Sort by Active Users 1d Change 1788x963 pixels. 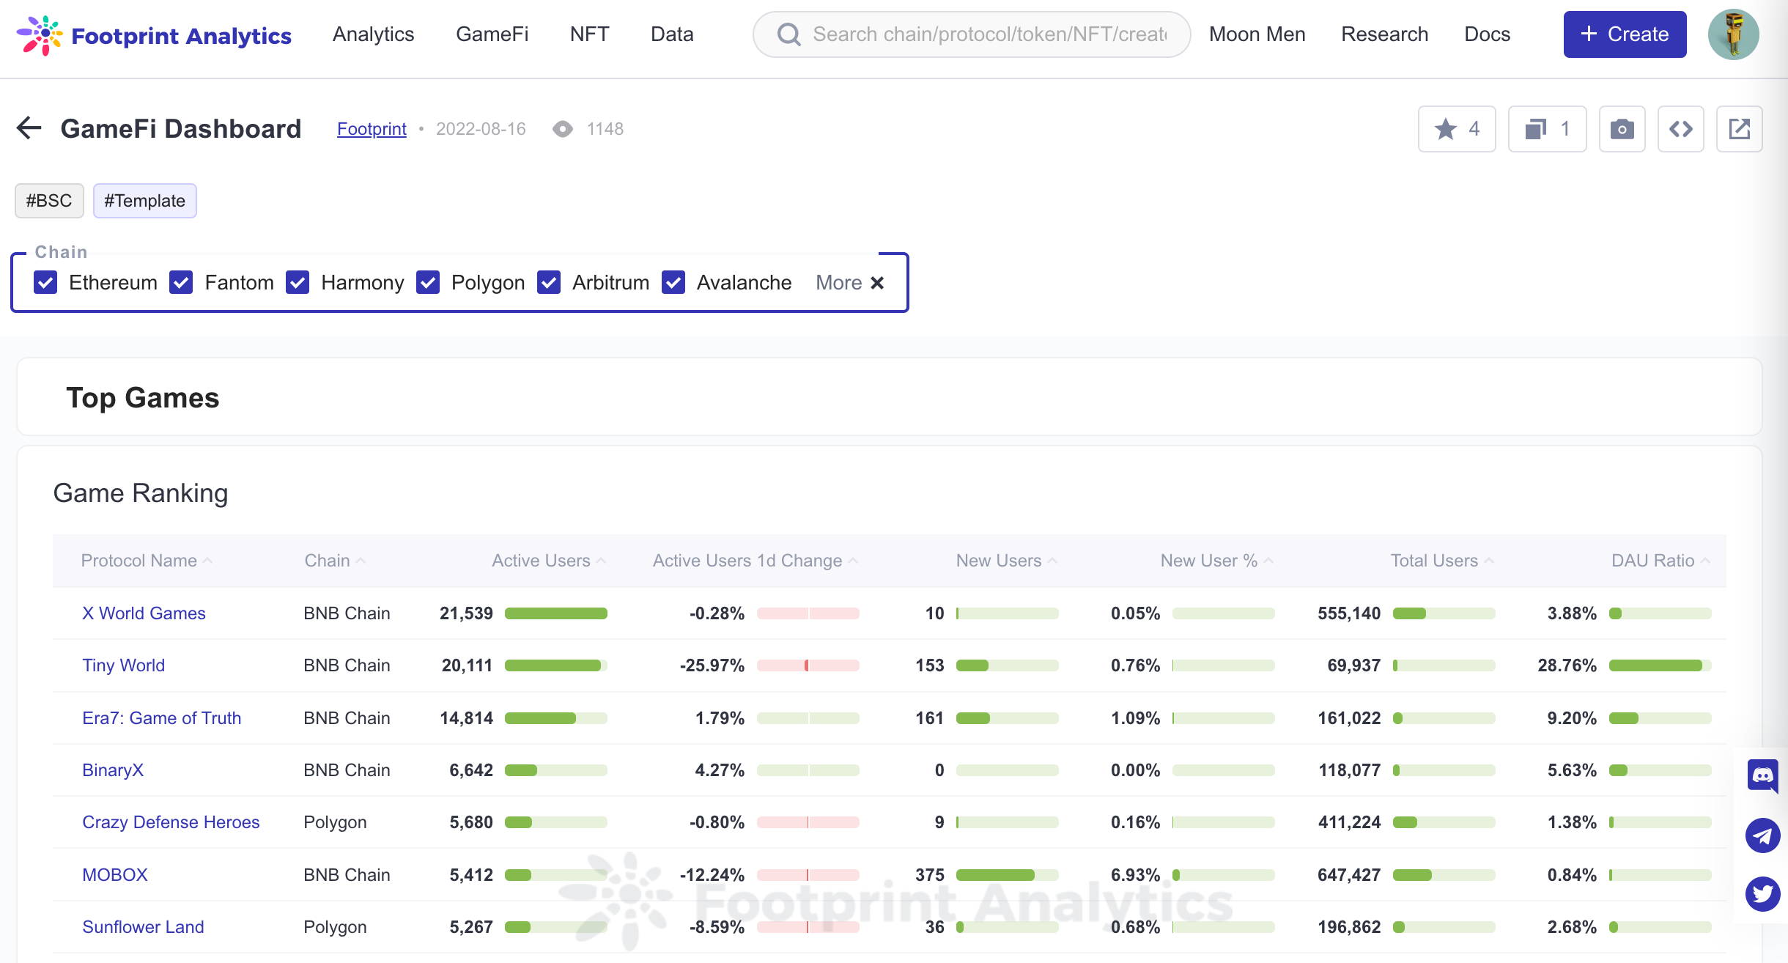pyautogui.click(x=756, y=561)
